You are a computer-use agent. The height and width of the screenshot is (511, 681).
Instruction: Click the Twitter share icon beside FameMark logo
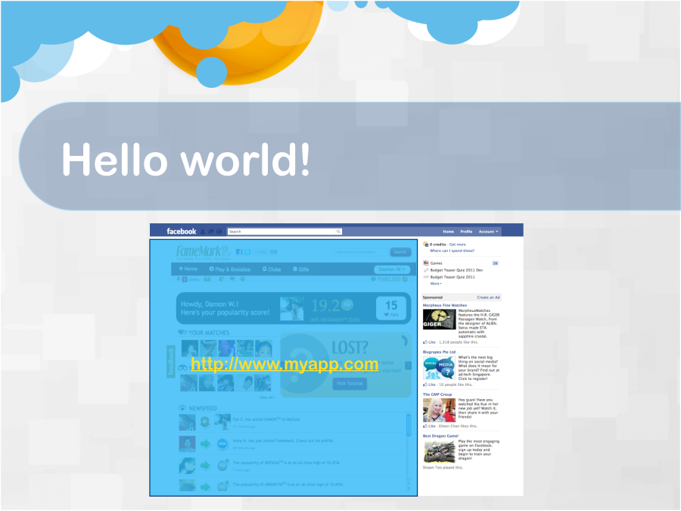[x=247, y=252]
